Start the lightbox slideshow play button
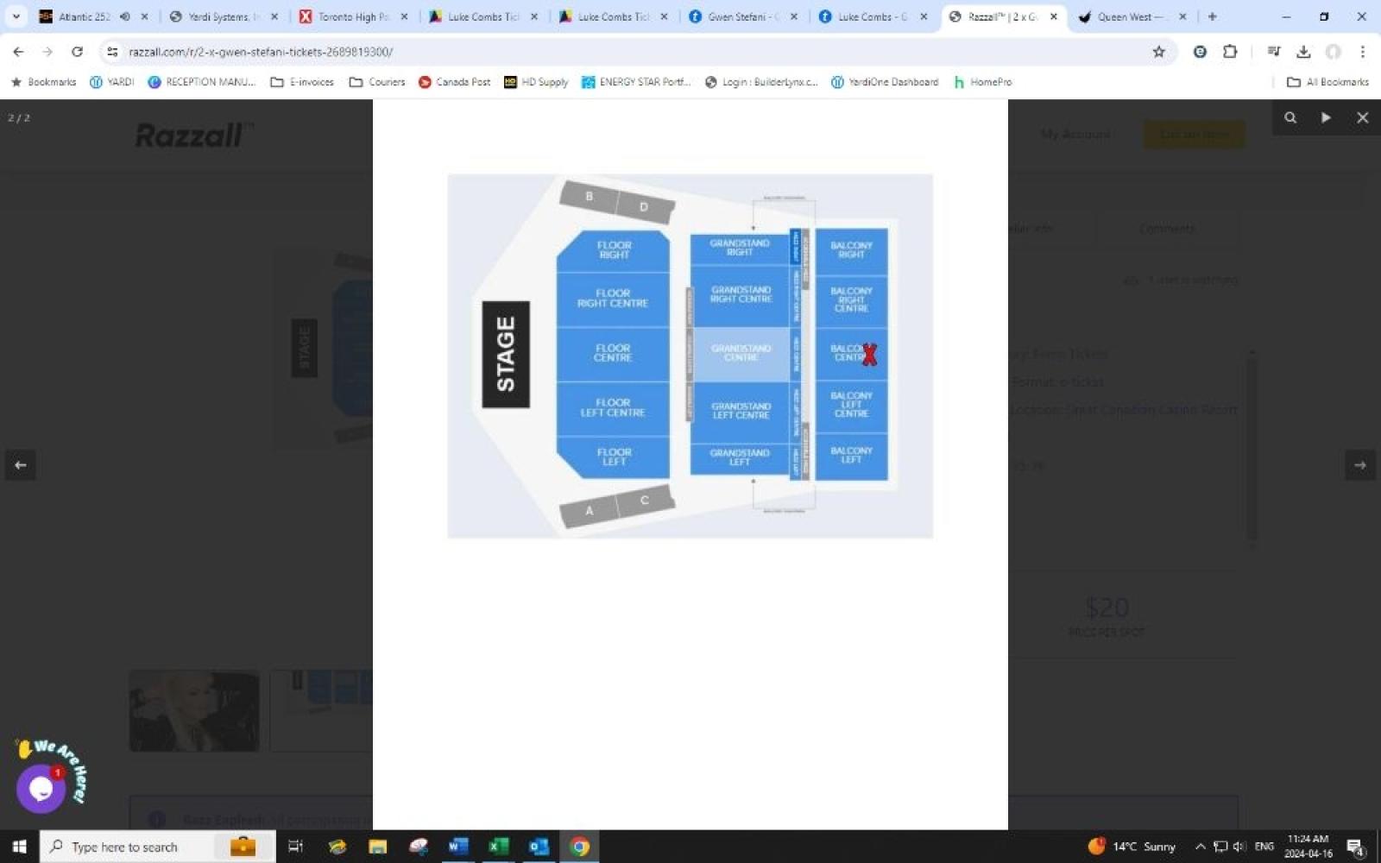The height and width of the screenshot is (863, 1381). (x=1326, y=117)
